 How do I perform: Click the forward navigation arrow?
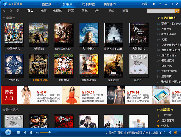tap(11, 11)
